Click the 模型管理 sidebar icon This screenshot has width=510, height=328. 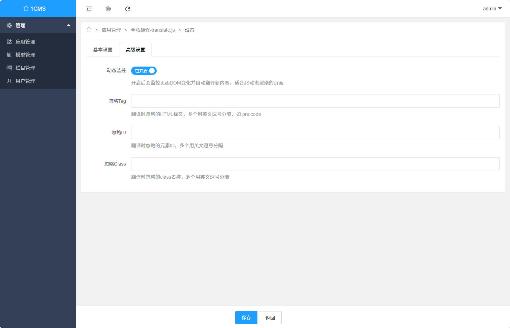(9, 55)
